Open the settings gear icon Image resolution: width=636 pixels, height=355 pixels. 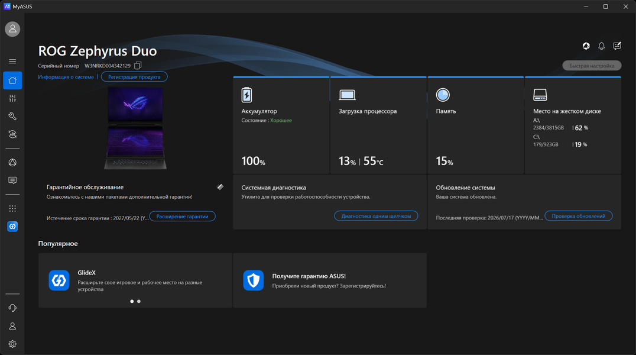(12, 344)
